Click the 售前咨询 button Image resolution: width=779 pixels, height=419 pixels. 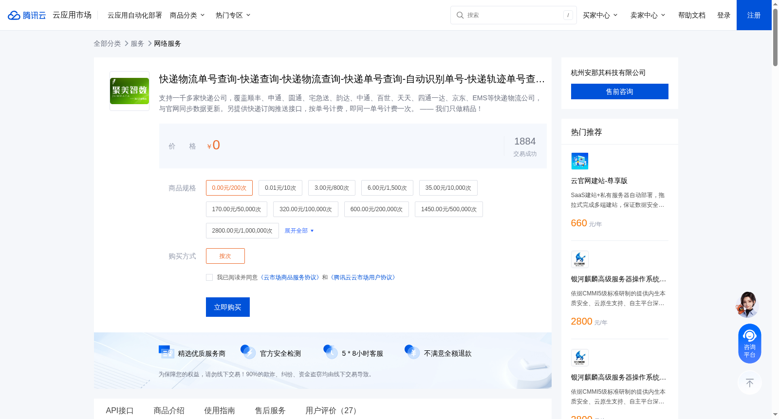pos(620,91)
